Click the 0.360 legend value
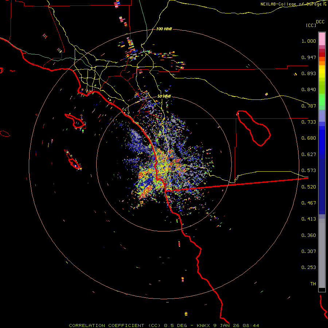The height and width of the screenshot is (328, 328). 309,235
